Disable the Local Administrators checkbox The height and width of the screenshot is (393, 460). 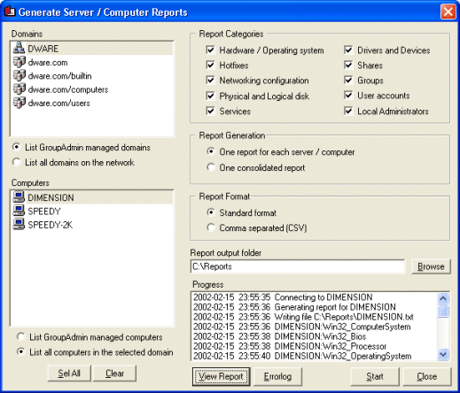(348, 111)
